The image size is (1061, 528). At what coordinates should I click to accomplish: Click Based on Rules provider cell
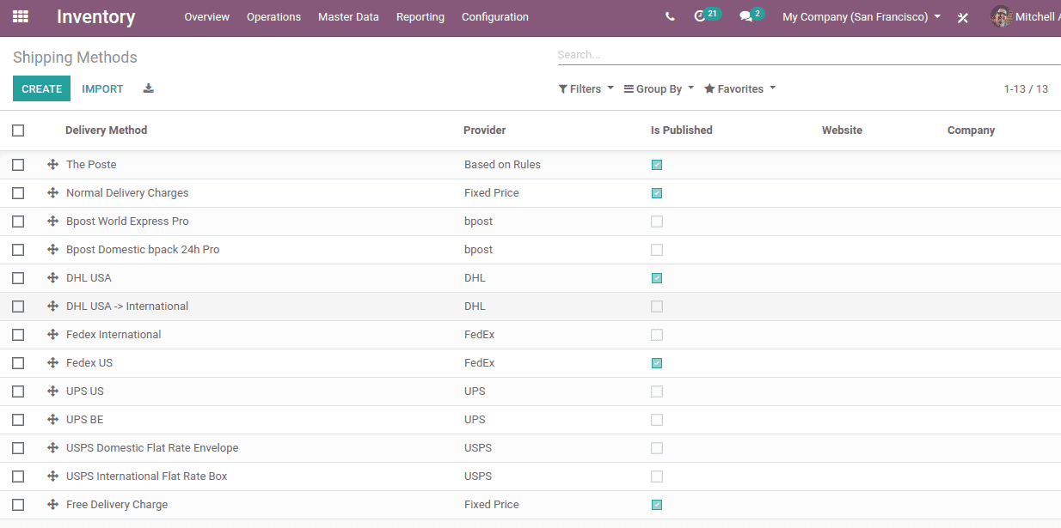point(502,165)
